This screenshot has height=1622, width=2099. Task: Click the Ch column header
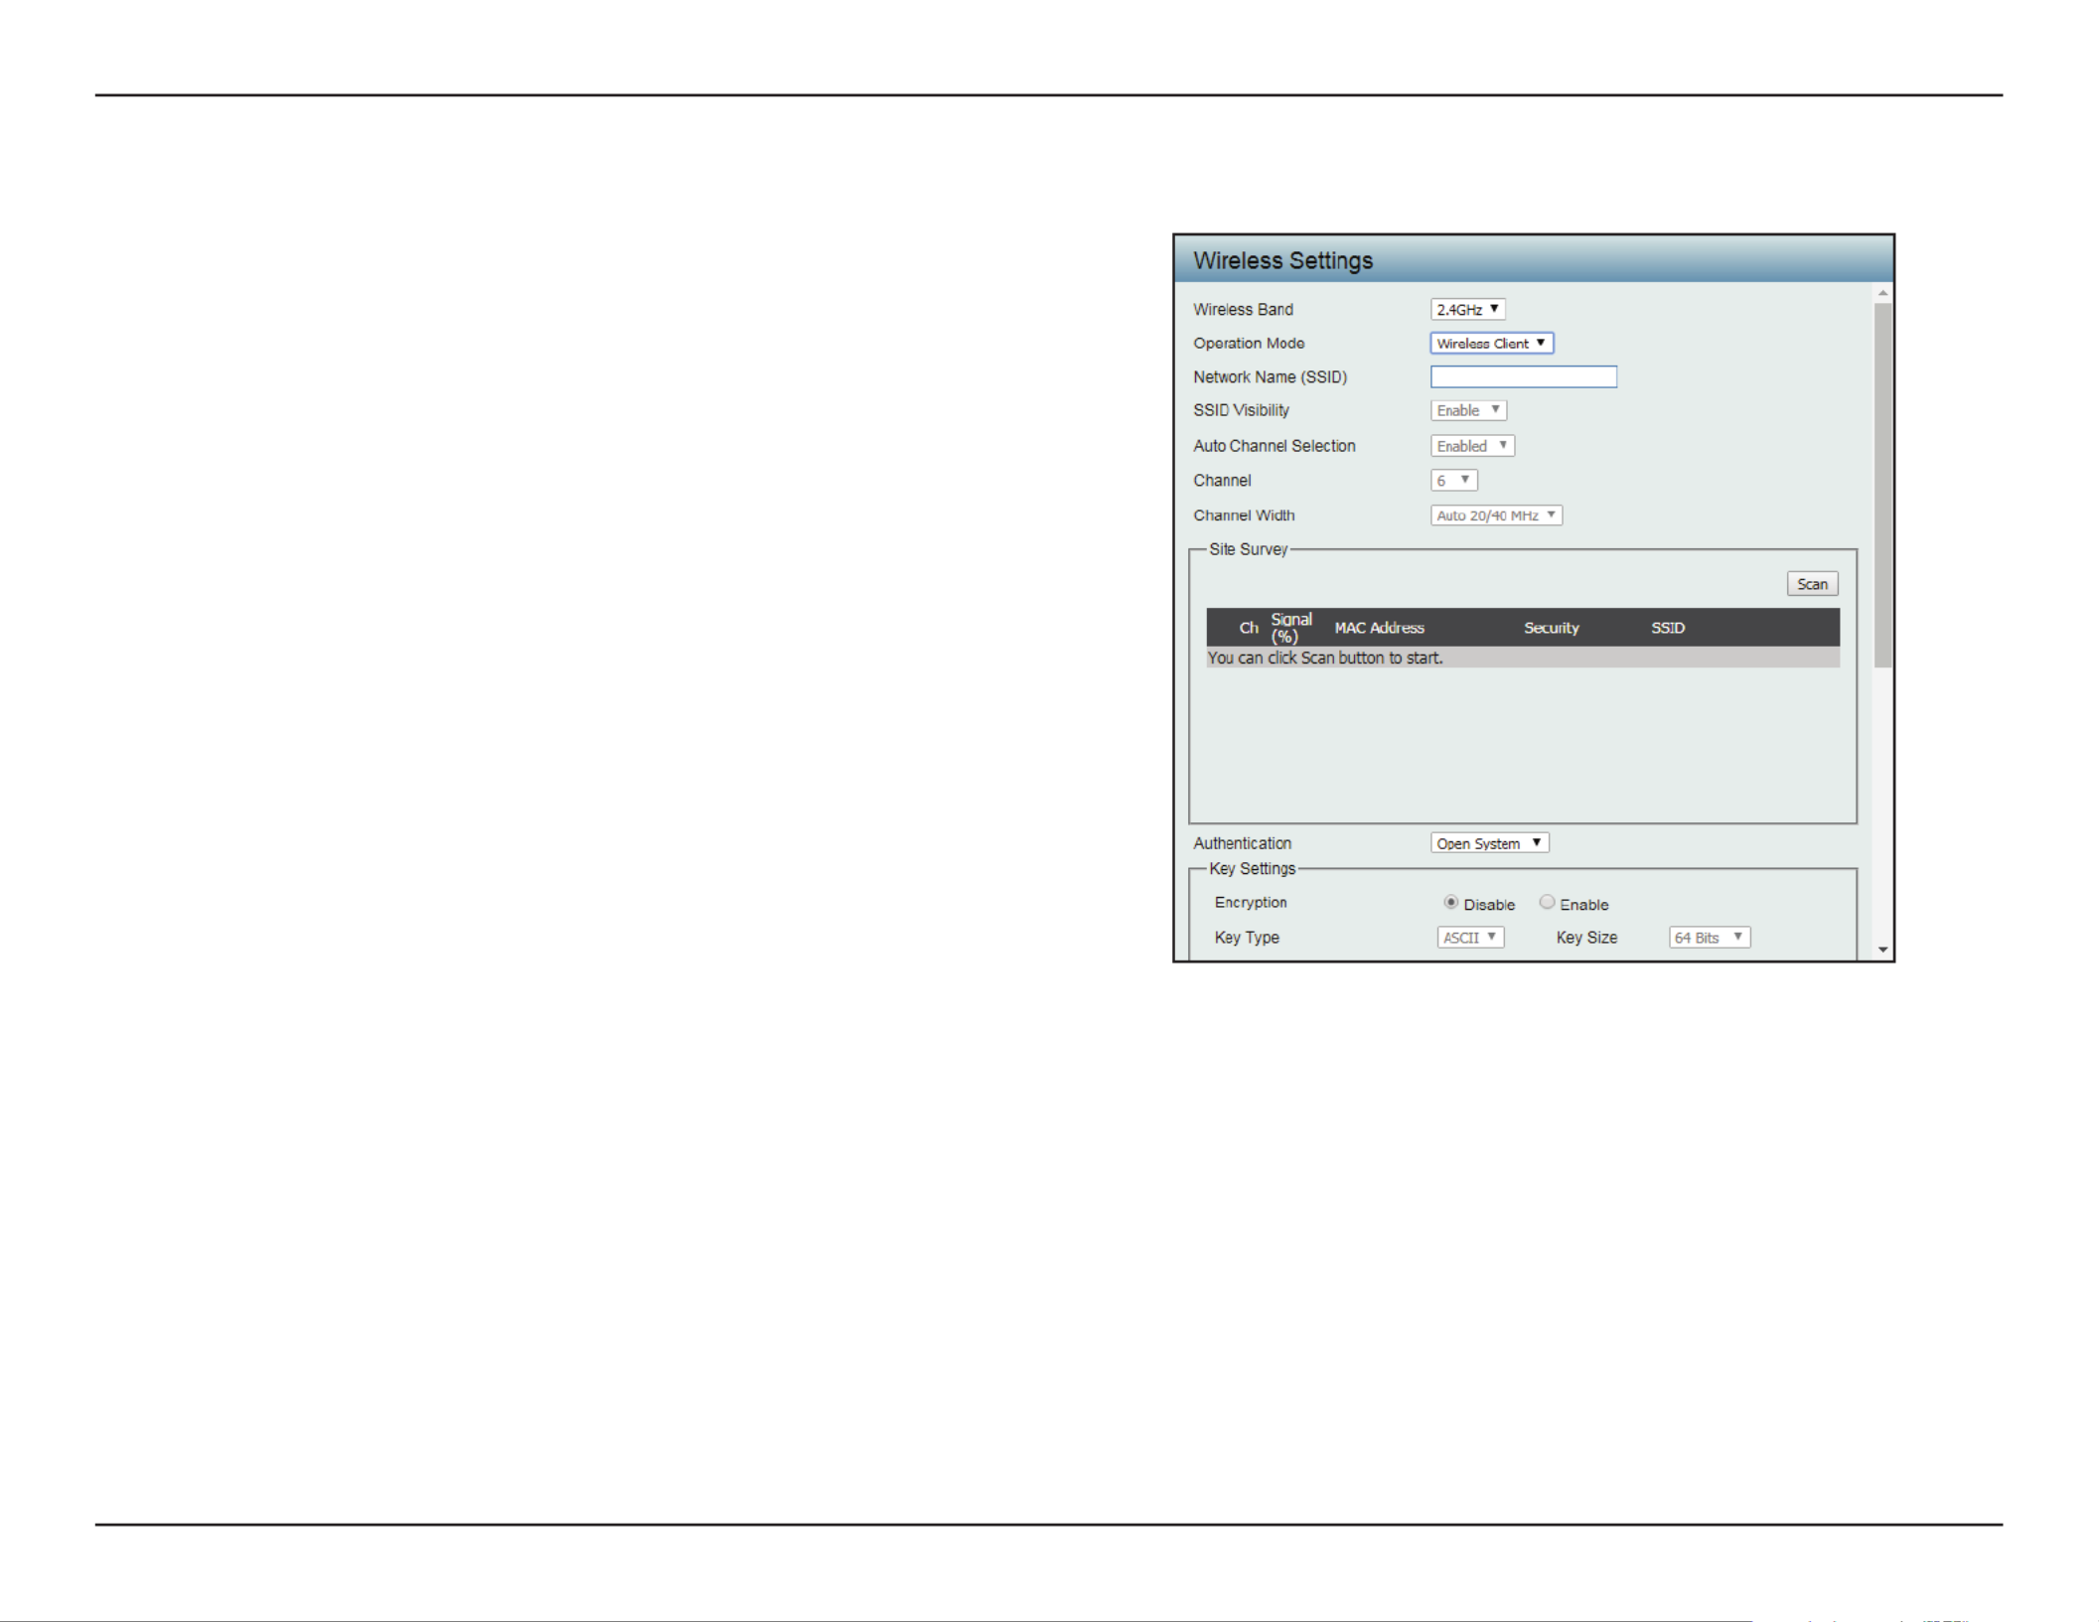(x=1249, y=628)
